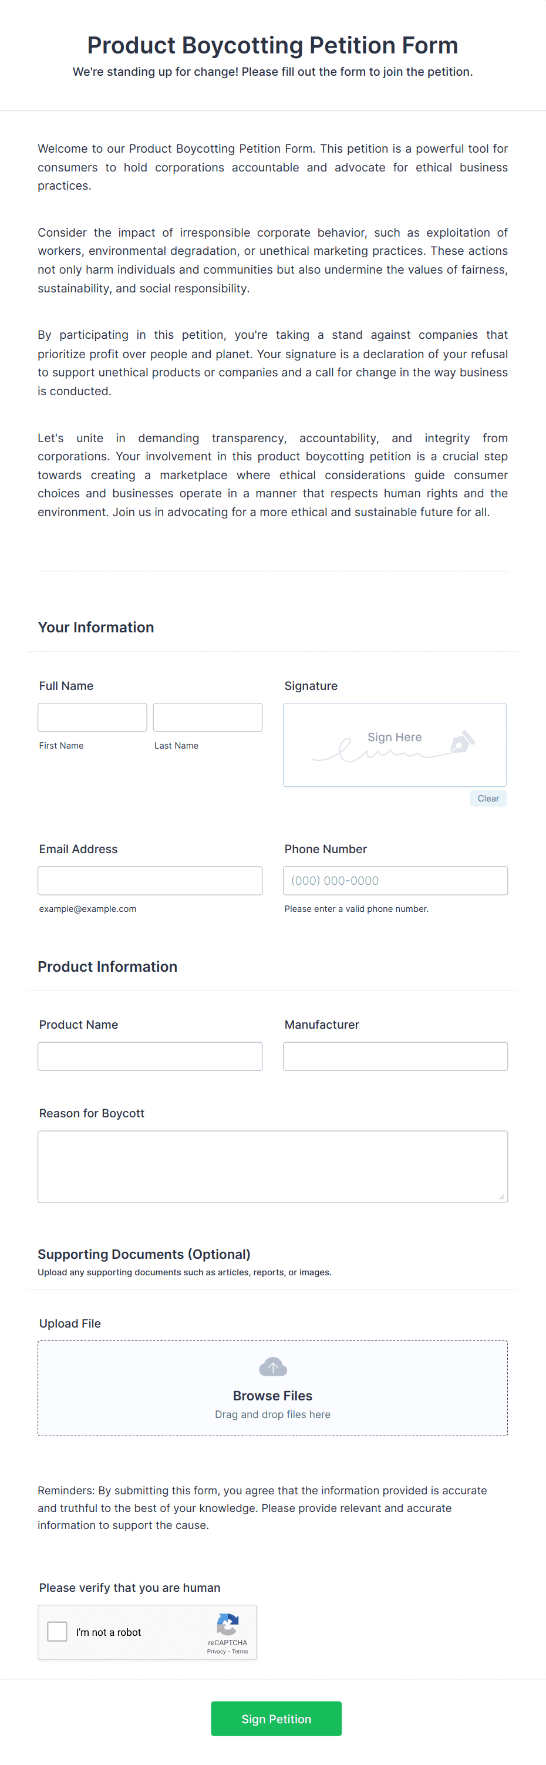This screenshot has width=546, height=1765.
Task: Clear the signature with Clear button
Action: [488, 798]
